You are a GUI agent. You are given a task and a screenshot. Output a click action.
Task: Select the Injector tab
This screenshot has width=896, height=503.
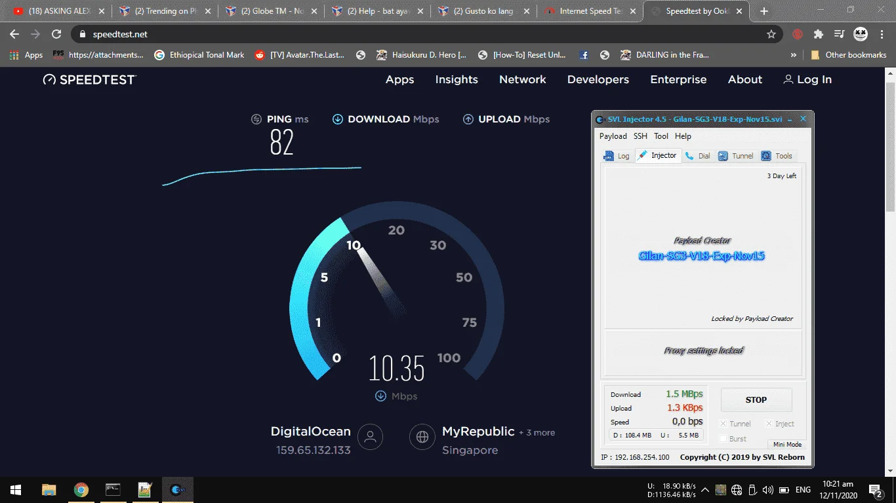(657, 155)
